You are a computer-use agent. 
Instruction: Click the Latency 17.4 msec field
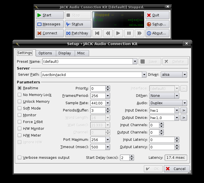pyautogui.click(x=176, y=158)
